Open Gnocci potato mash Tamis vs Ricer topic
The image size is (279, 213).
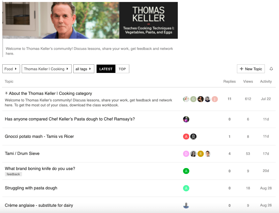point(39,136)
